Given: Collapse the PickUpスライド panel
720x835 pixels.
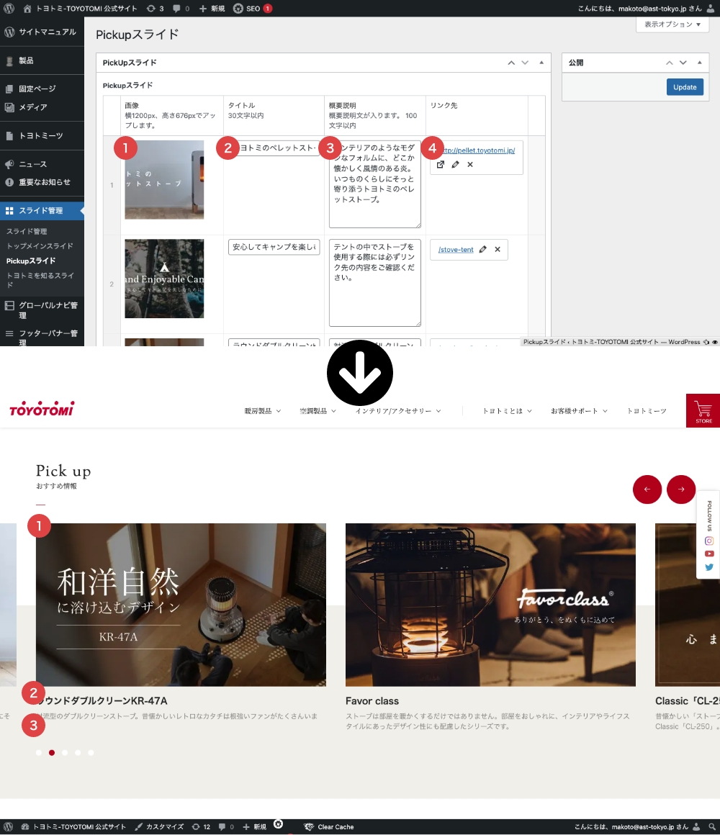Looking at the screenshot, I should click(x=541, y=63).
